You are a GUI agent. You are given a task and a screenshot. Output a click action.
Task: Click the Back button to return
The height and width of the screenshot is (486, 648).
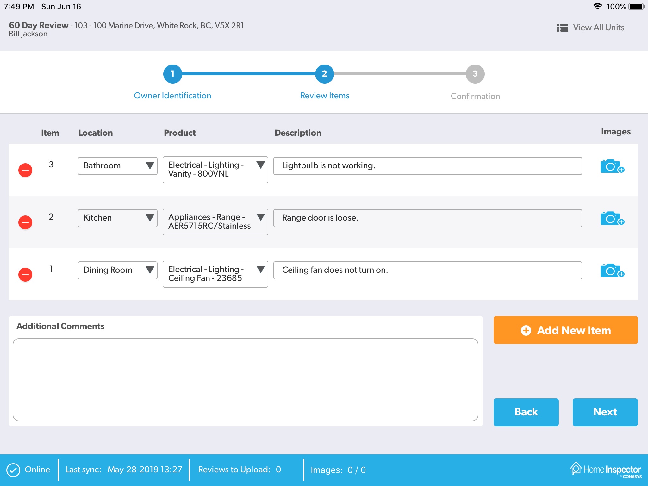click(526, 412)
